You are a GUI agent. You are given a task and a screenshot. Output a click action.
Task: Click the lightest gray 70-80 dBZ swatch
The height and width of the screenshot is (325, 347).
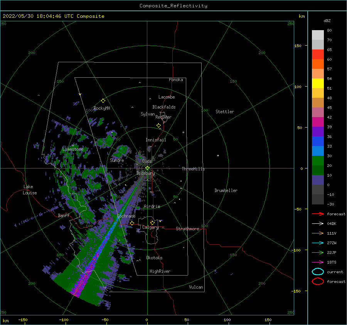pos(318,35)
